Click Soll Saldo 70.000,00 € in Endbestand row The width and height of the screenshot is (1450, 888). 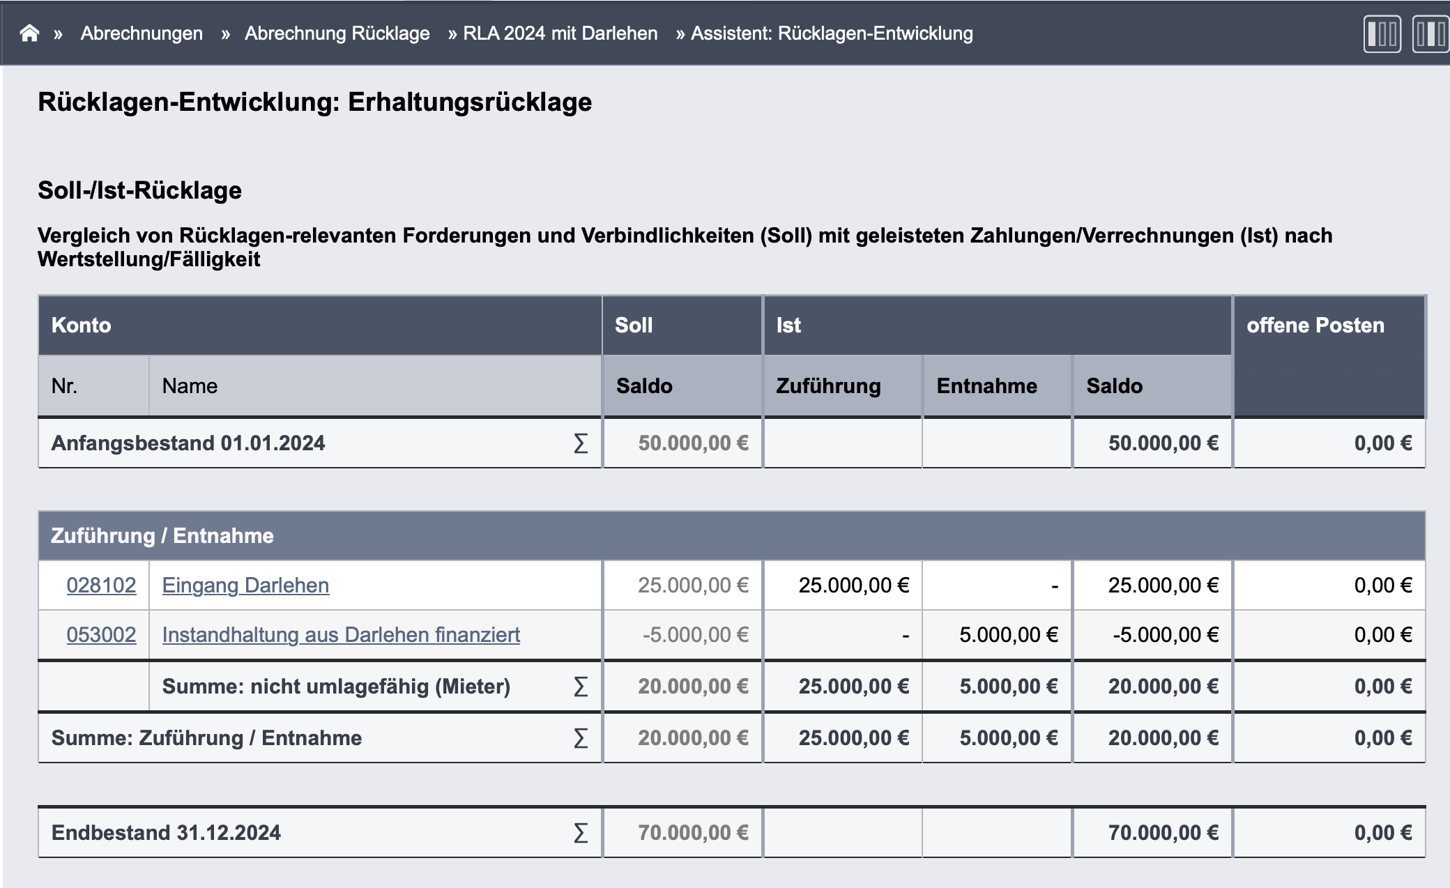point(694,833)
